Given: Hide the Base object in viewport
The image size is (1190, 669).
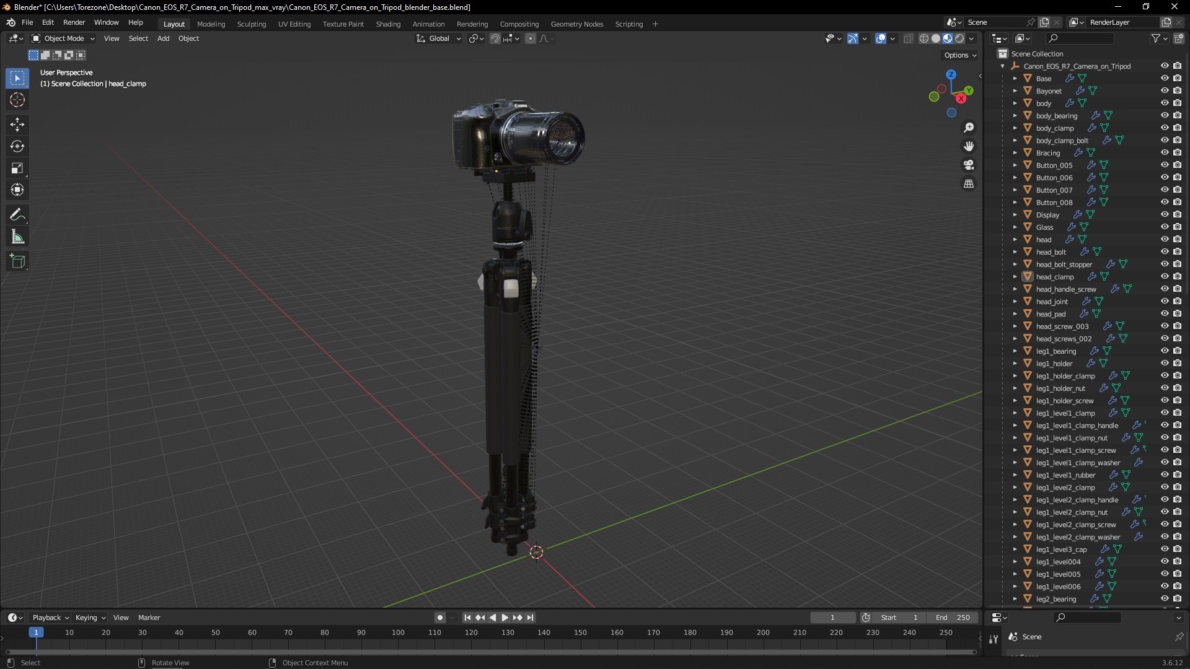Looking at the screenshot, I should point(1165,79).
